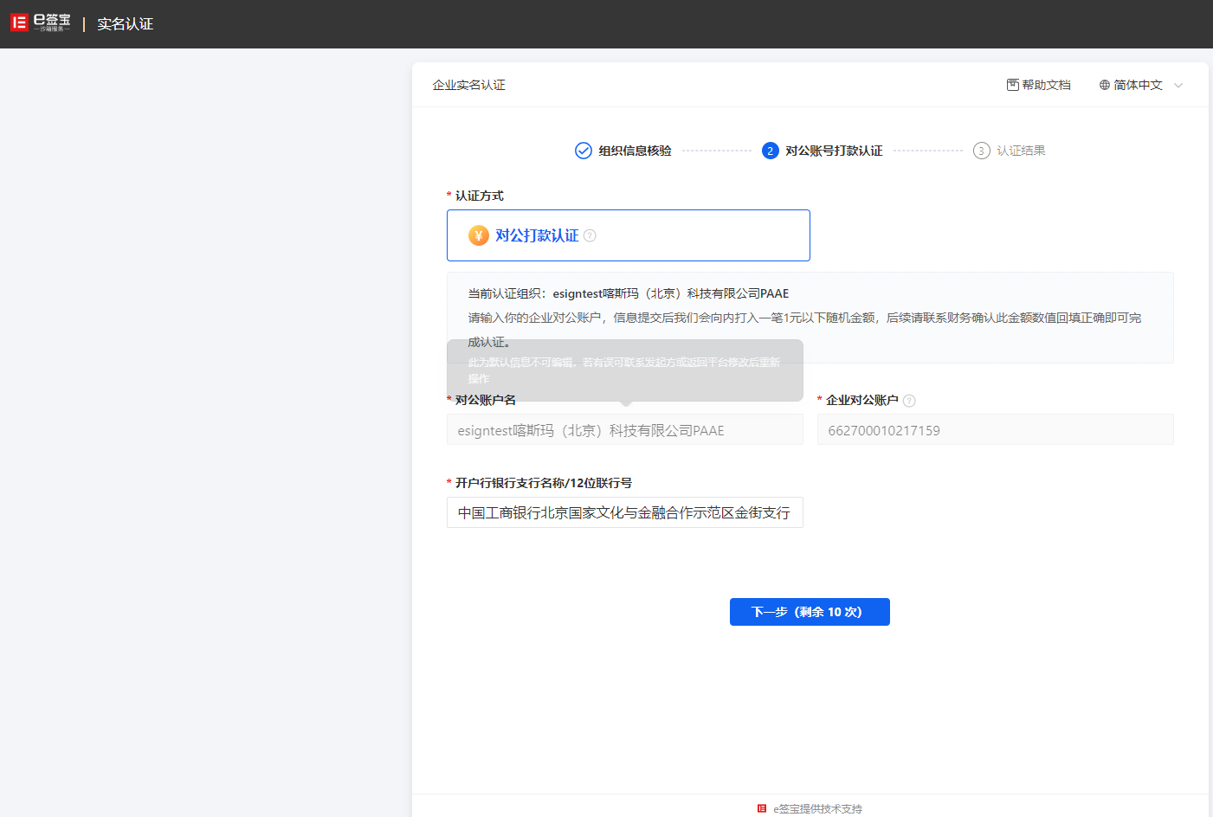Click the step 3 circle icon

(x=981, y=151)
